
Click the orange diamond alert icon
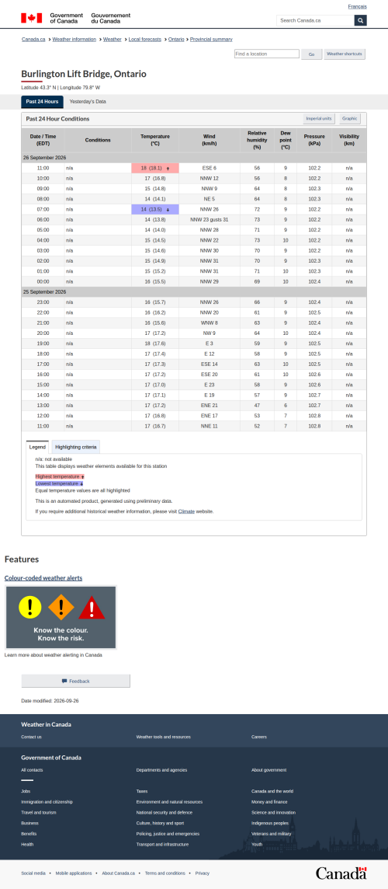[x=61, y=607]
